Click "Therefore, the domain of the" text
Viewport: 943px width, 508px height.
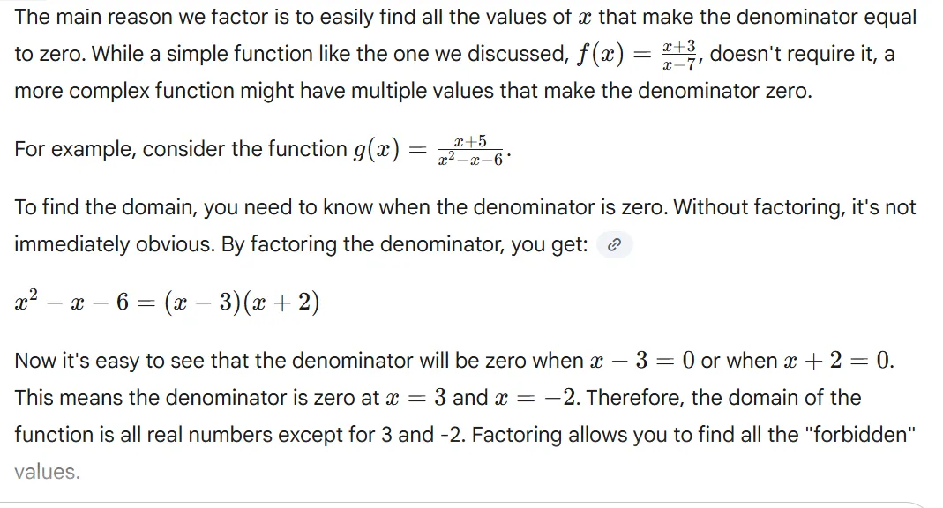click(x=723, y=398)
